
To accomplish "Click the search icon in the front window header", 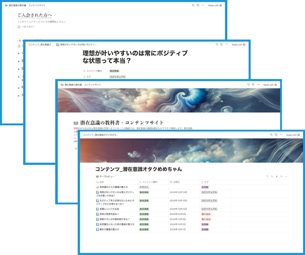I will coord(271,135).
